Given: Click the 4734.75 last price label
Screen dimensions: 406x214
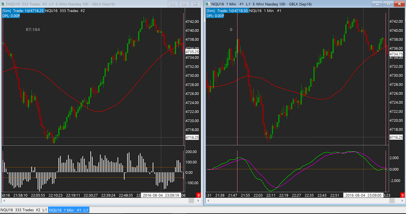Looking at the screenshot, I should (396, 54).
